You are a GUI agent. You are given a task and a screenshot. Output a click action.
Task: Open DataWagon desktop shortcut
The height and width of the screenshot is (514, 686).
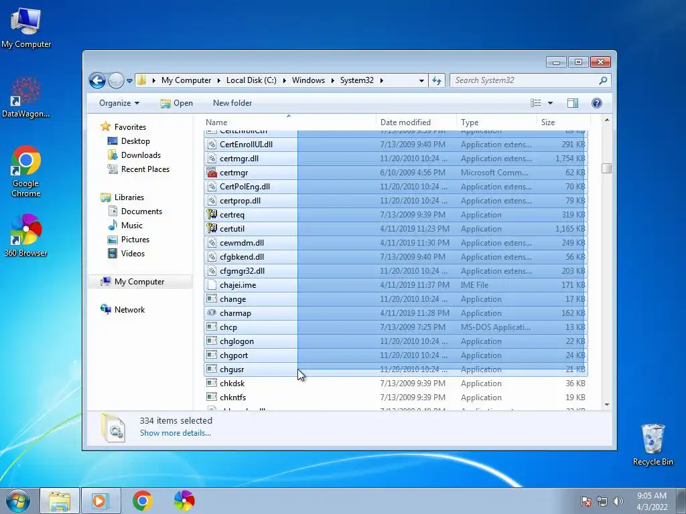click(x=26, y=97)
